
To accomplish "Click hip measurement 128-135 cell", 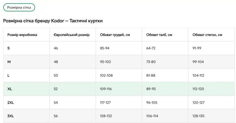I will click(198, 116).
